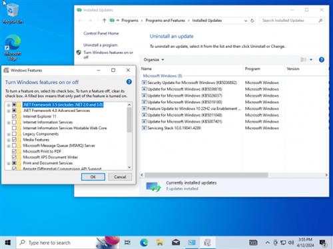Open the notification center icon
The height and width of the screenshot is (249, 333).
point(323,243)
